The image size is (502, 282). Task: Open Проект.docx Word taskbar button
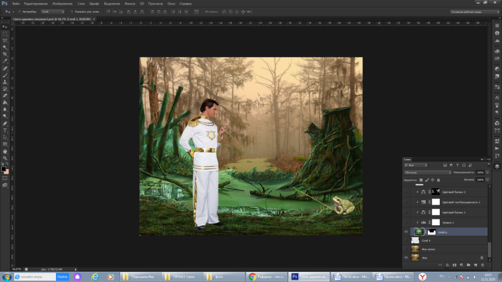(x=393, y=276)
